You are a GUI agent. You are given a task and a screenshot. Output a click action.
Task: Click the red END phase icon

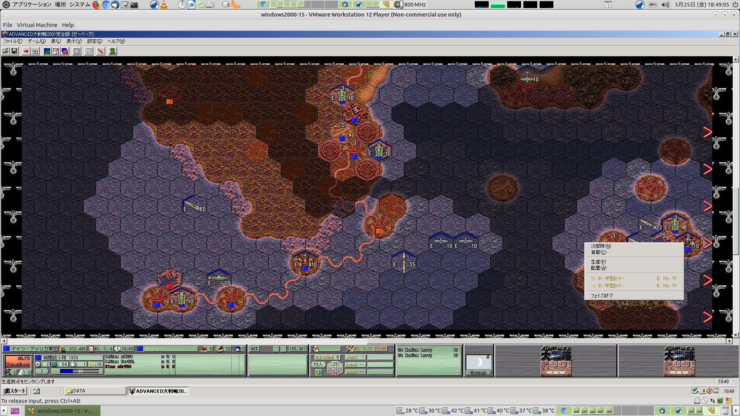click(101, 51)
